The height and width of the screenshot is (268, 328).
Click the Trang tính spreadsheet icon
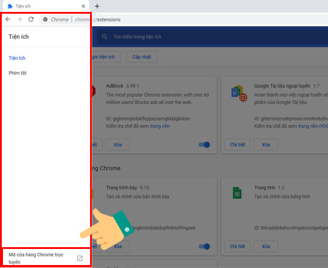pyautogui.click(x=237, y=193)
